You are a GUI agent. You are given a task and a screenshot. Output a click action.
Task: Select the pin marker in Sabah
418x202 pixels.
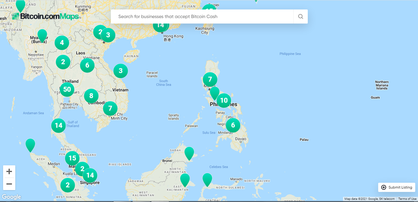189,153
